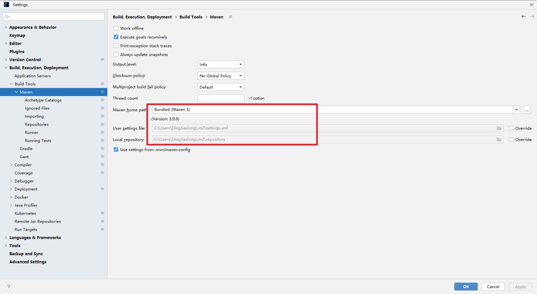Image resolution: width=537 pixels, height=294 pixels.
Task: Click project icon beside Remote Jar Repositories
Action: click(x=102, y=221)
